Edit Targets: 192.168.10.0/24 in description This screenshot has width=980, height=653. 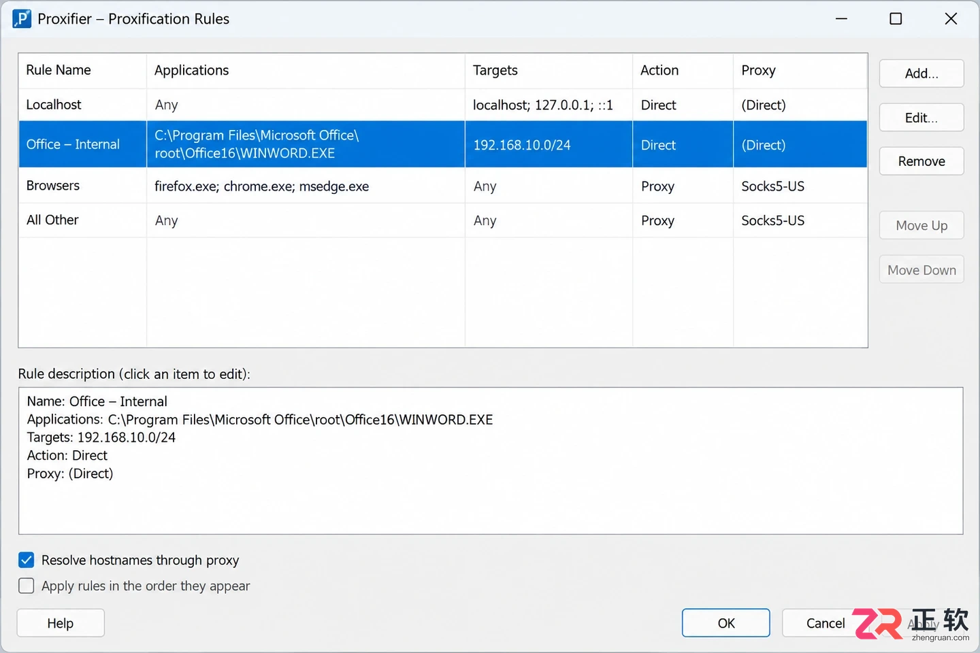pyautogui.click(x=101, y=437)
